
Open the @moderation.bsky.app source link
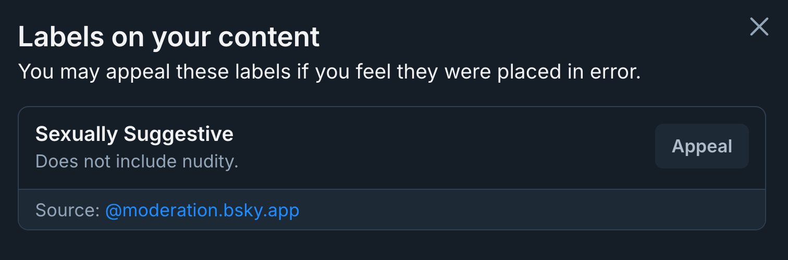[202, 210]
